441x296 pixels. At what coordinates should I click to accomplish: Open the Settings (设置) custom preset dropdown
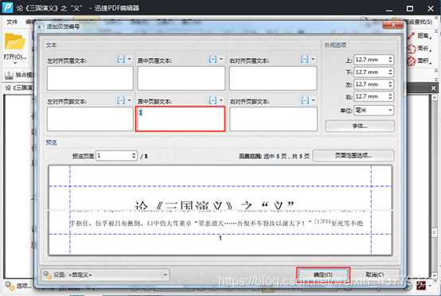point(105,275)
